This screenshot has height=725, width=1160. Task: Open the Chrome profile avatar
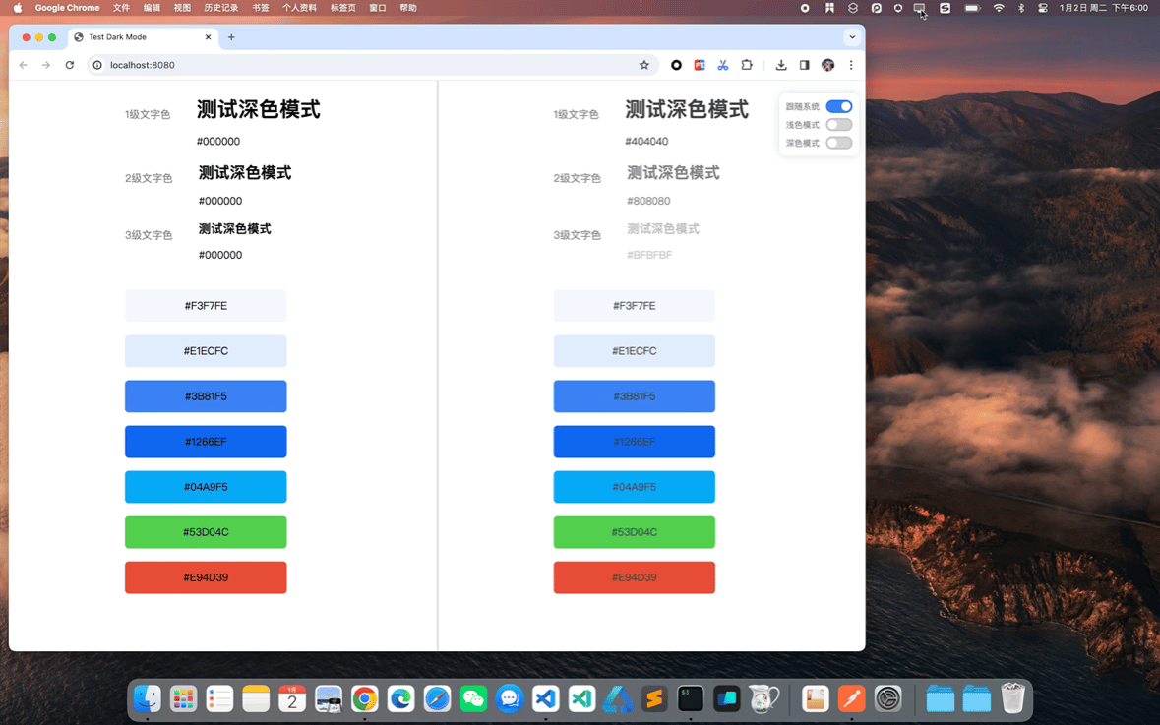click(827, 65)
